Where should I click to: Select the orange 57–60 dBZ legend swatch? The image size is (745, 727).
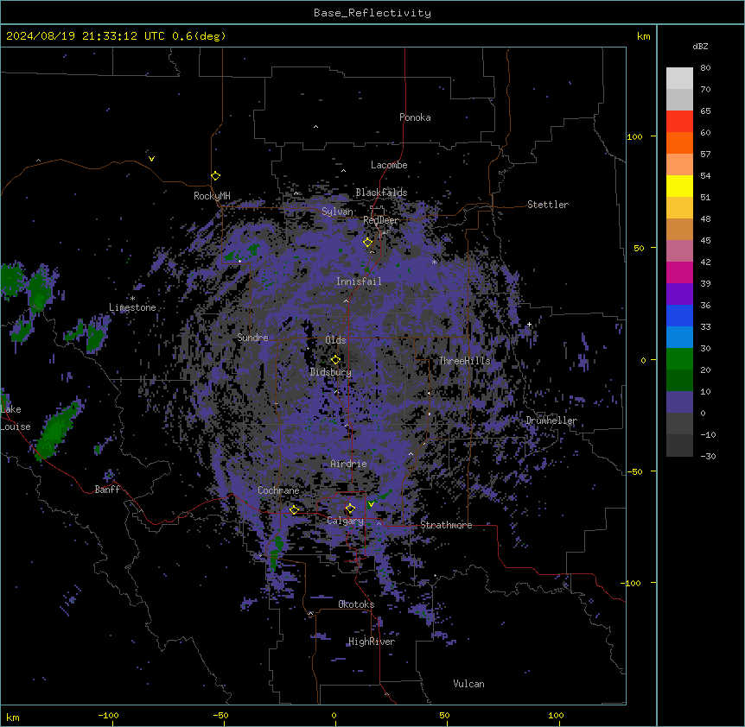[679, 142]
